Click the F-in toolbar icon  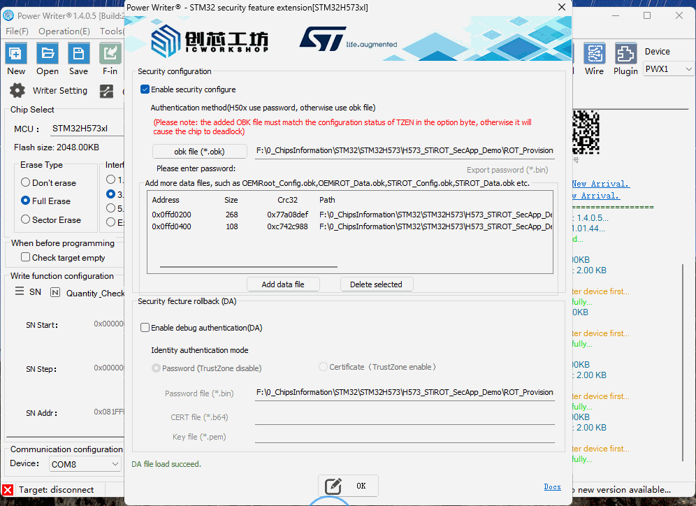click(110, 54)
